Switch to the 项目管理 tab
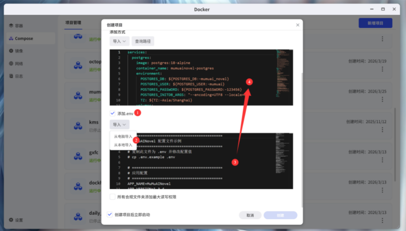Screen dimensions: 406x231 click(73, 23)
